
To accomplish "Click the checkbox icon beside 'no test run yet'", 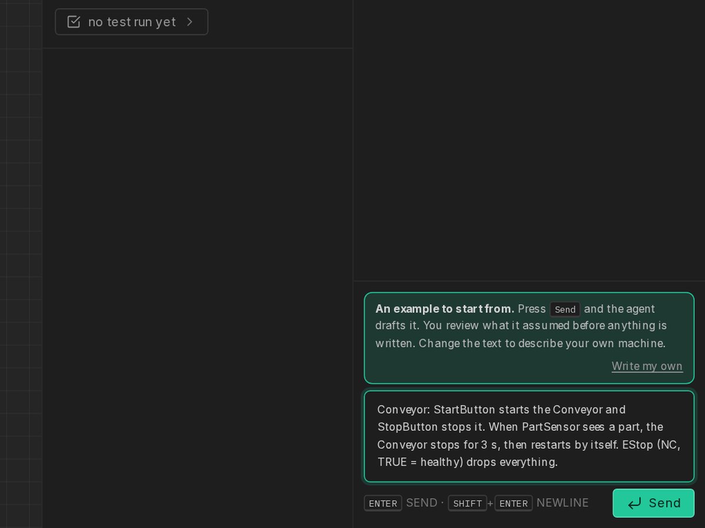I will click(x=73, y=22).
